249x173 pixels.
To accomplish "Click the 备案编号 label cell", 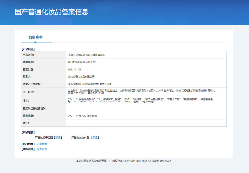I will (44, 62).
